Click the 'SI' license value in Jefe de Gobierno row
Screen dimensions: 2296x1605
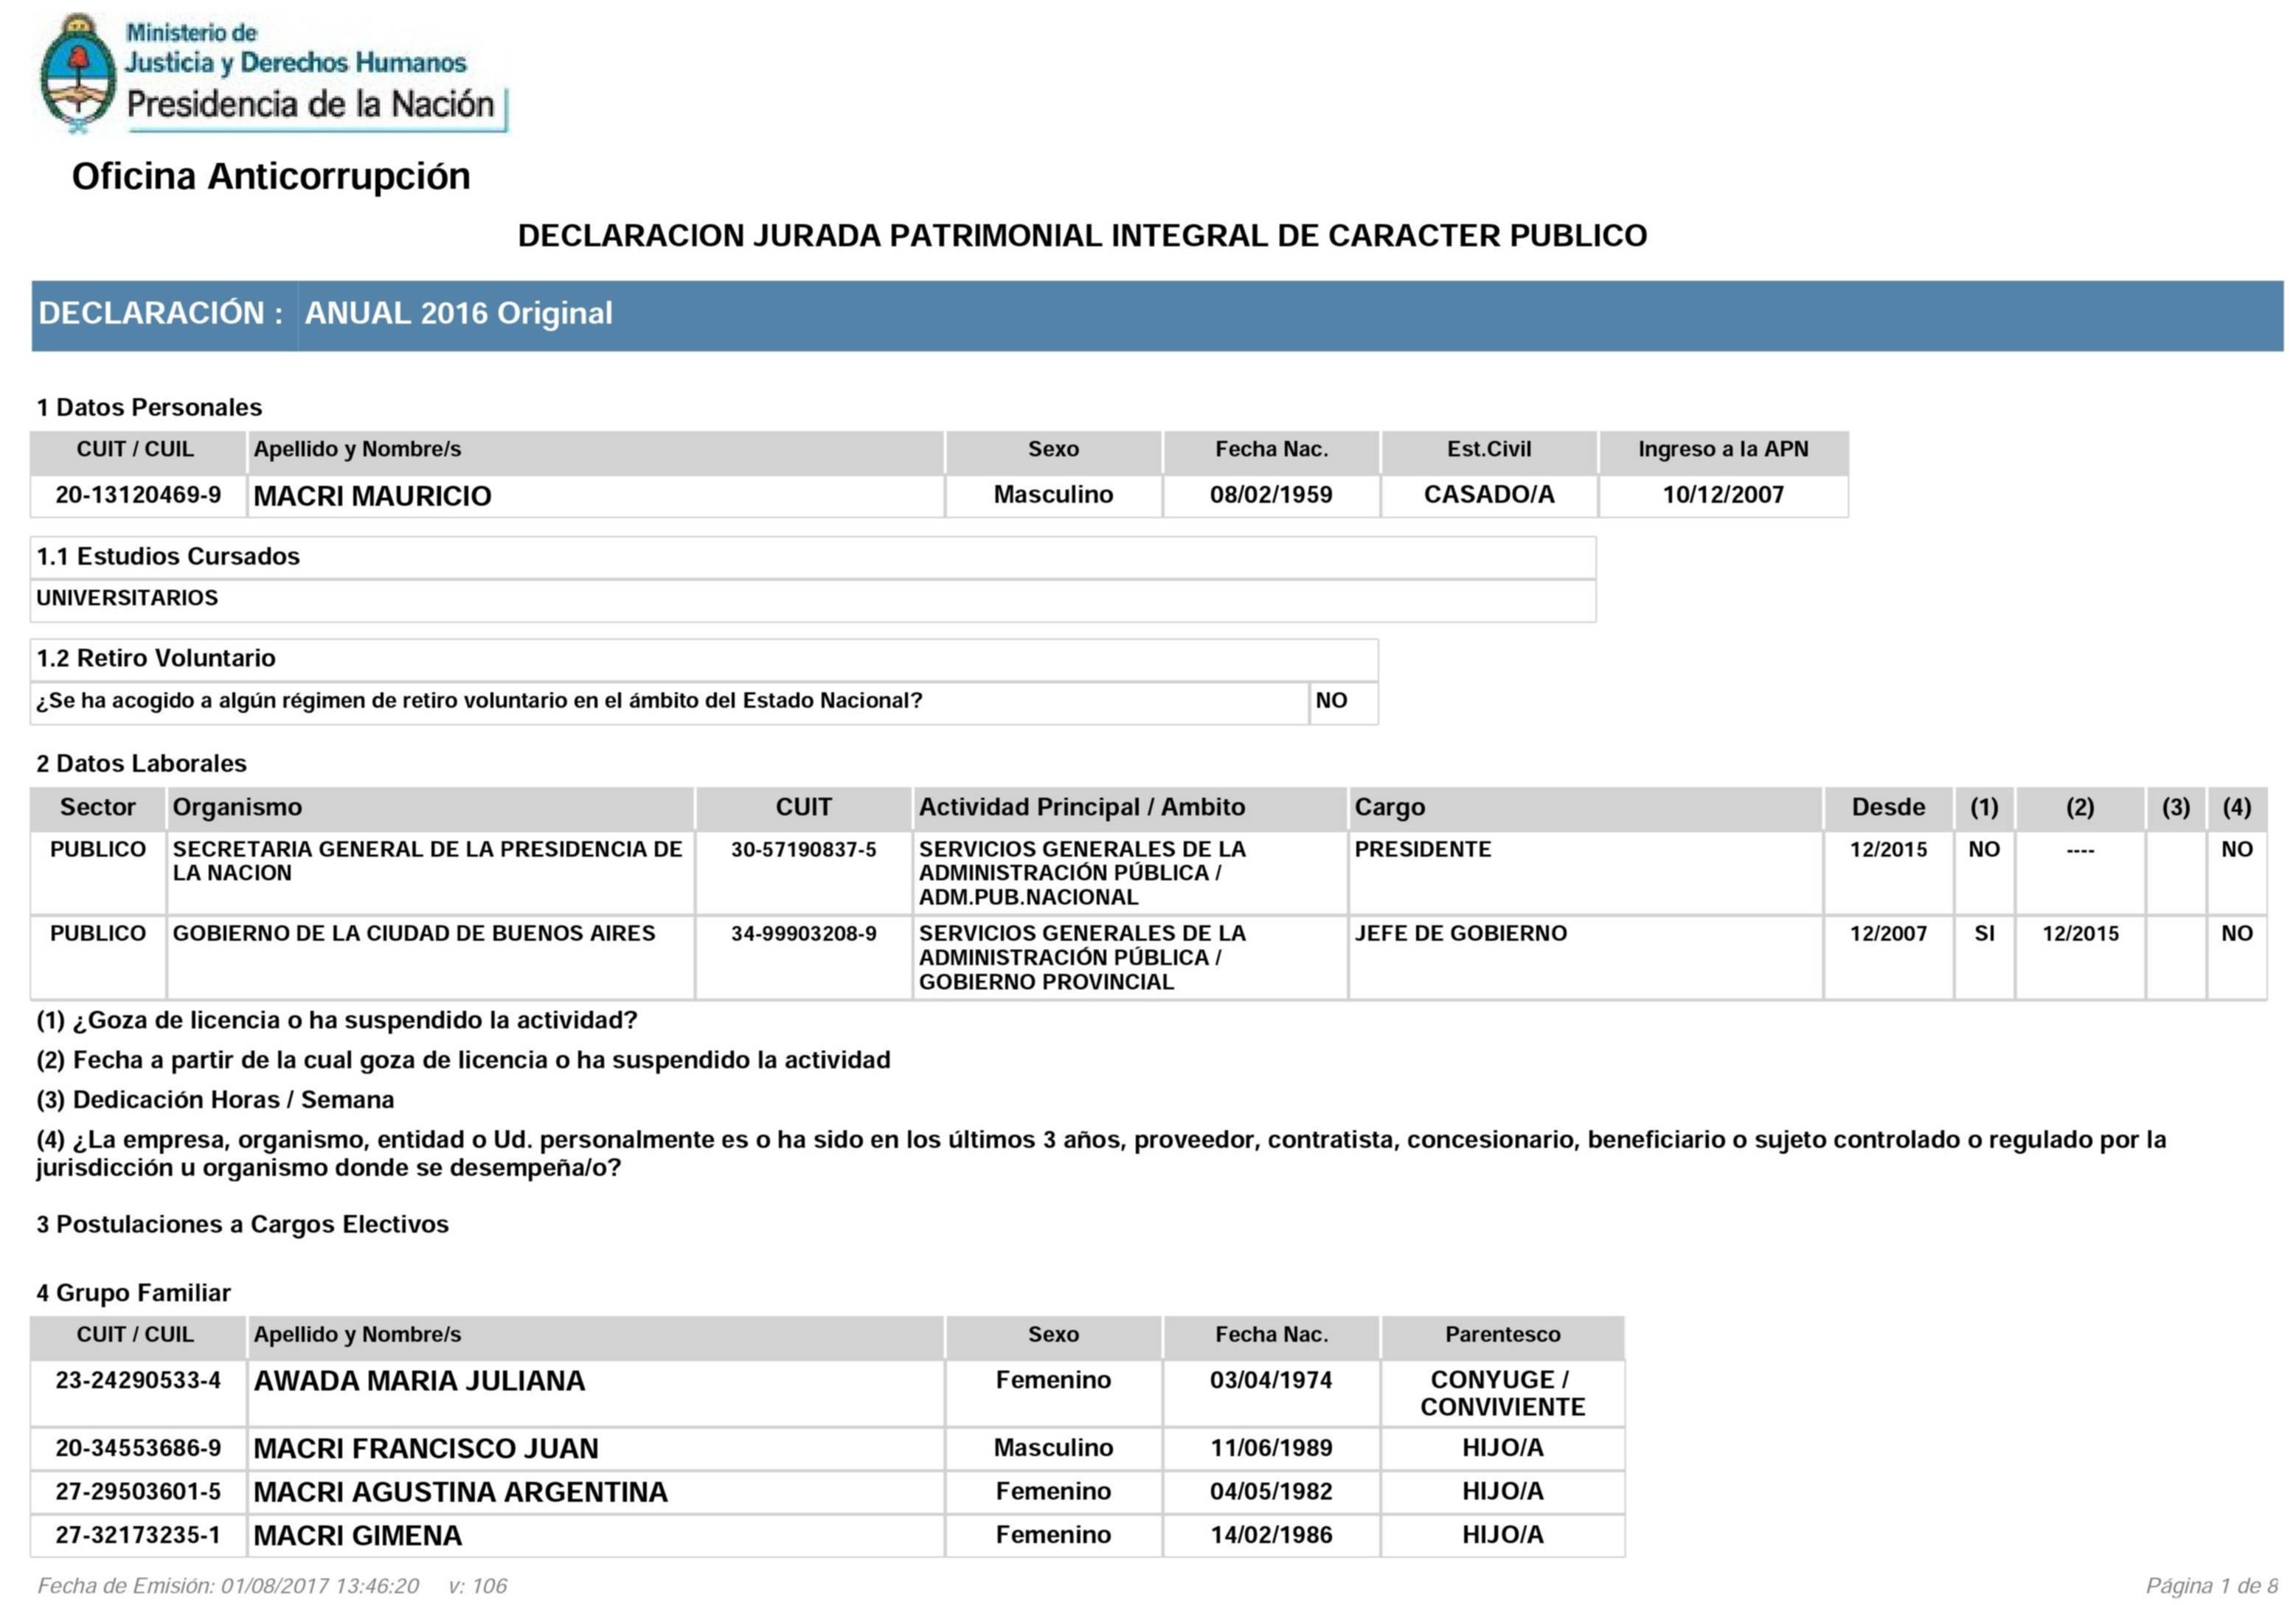1984,933
